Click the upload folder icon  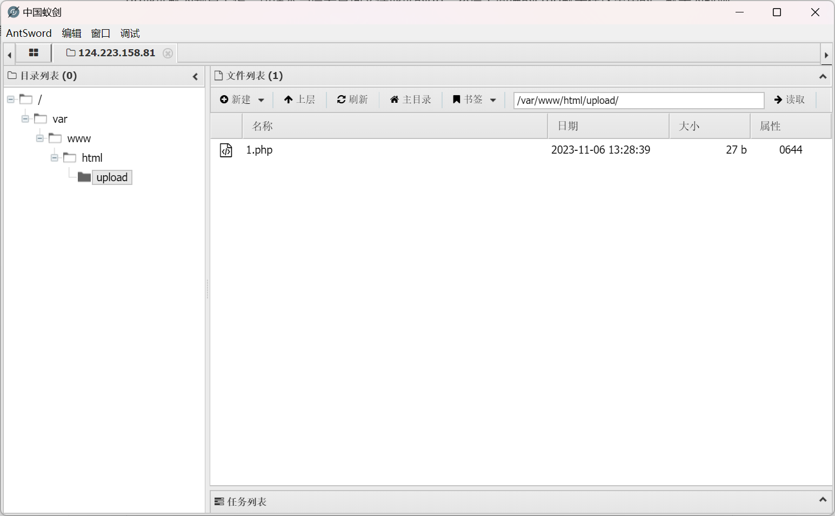(84, 177)
